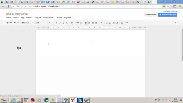Viewport: 183px width, 103px height.
Task: Open the Справка menu
Action: tap(67, 18)
